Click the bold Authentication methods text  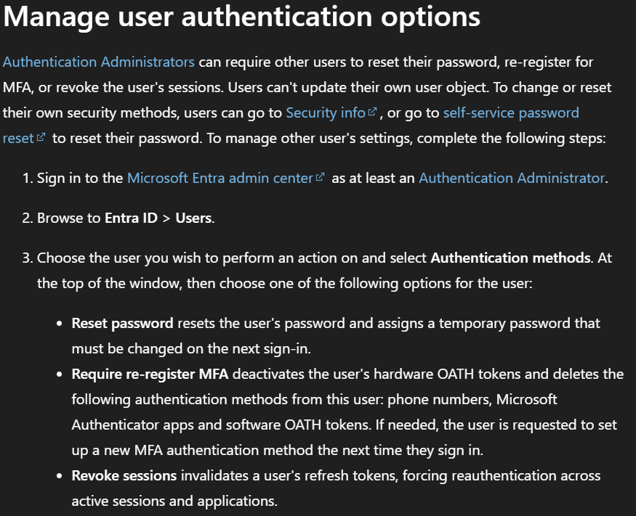[510, 258]
